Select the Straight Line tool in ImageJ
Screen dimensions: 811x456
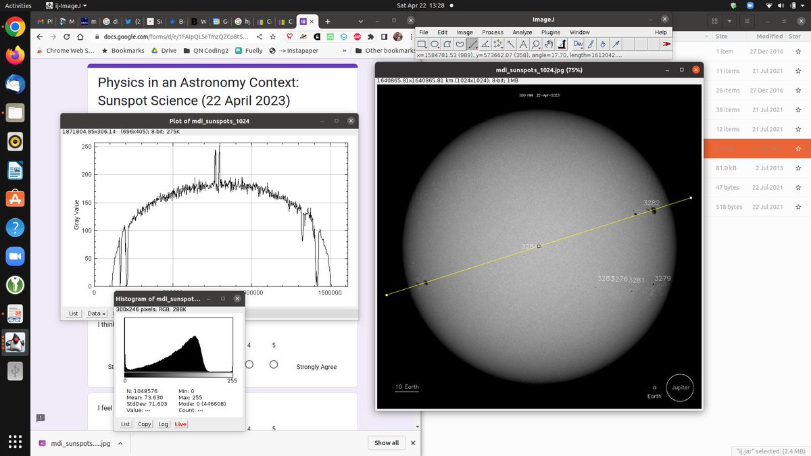point(473,44)
